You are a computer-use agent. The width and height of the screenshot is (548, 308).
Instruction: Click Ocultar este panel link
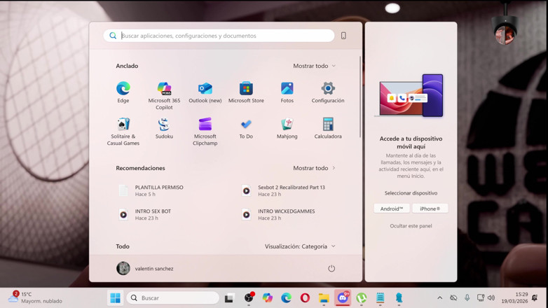pyautogui.click(x=411, y=226)
